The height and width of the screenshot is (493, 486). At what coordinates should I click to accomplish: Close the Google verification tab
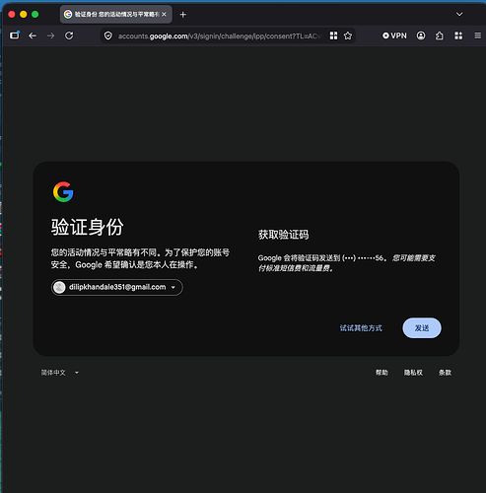tap(164, 14)
